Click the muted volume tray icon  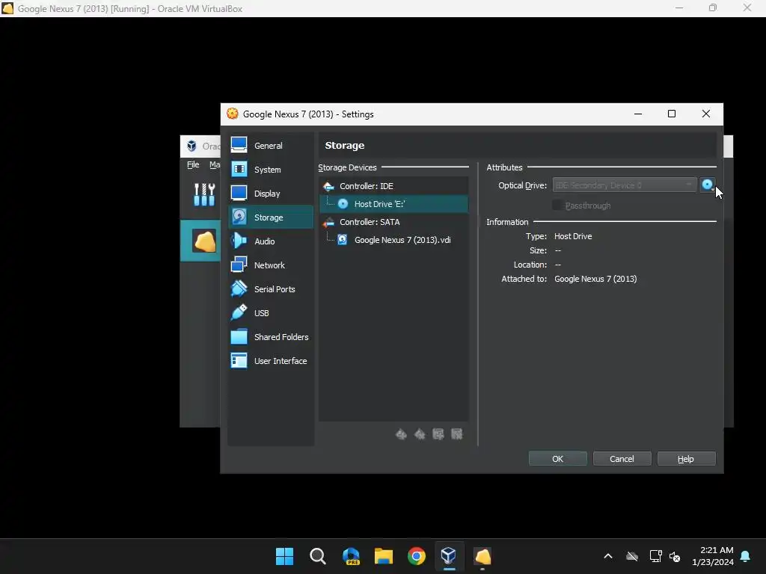click(675, 556)
